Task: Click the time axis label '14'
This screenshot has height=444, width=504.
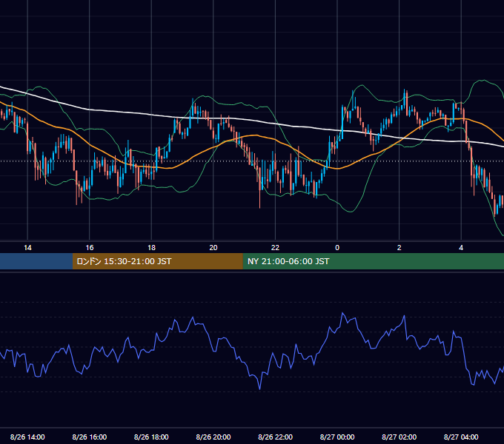Action: pyautogui.click(x=27, y=248)
